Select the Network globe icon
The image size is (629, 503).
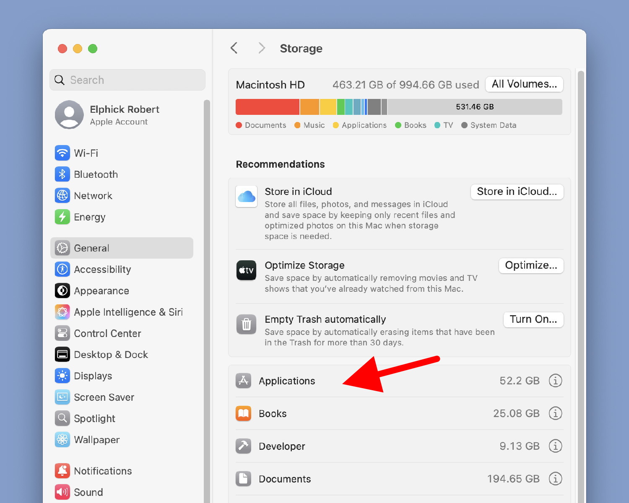tap(62, 196)
